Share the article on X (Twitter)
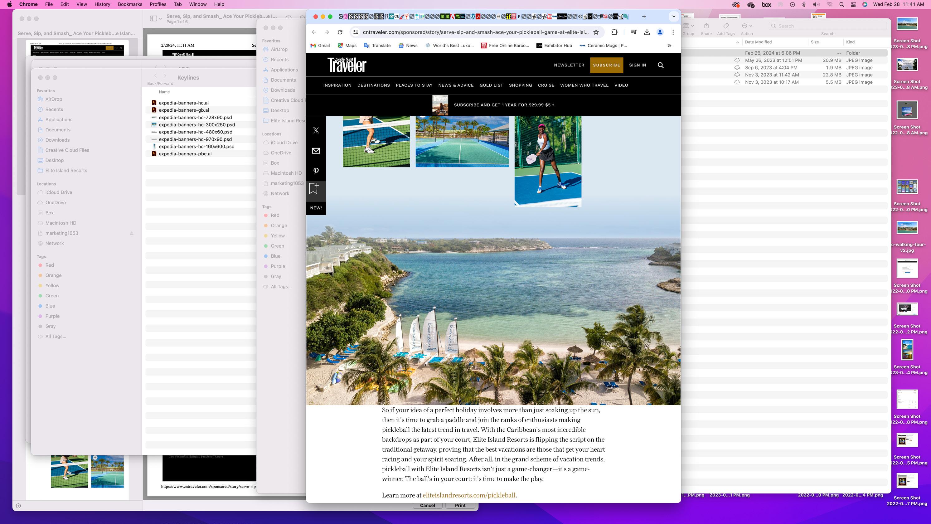 pyautogui.click(x=316, y=130)
